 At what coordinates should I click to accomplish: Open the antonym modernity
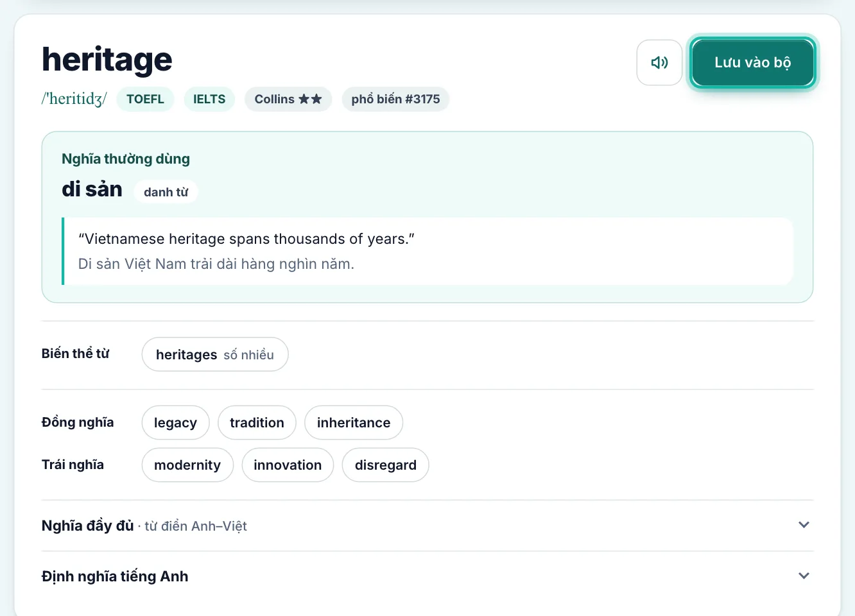pos(187,465)
